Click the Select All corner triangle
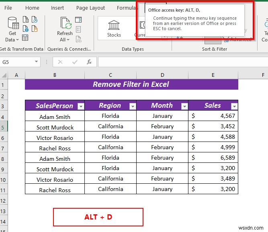Viewport: 268px width, 232px height. click(4, 75)
